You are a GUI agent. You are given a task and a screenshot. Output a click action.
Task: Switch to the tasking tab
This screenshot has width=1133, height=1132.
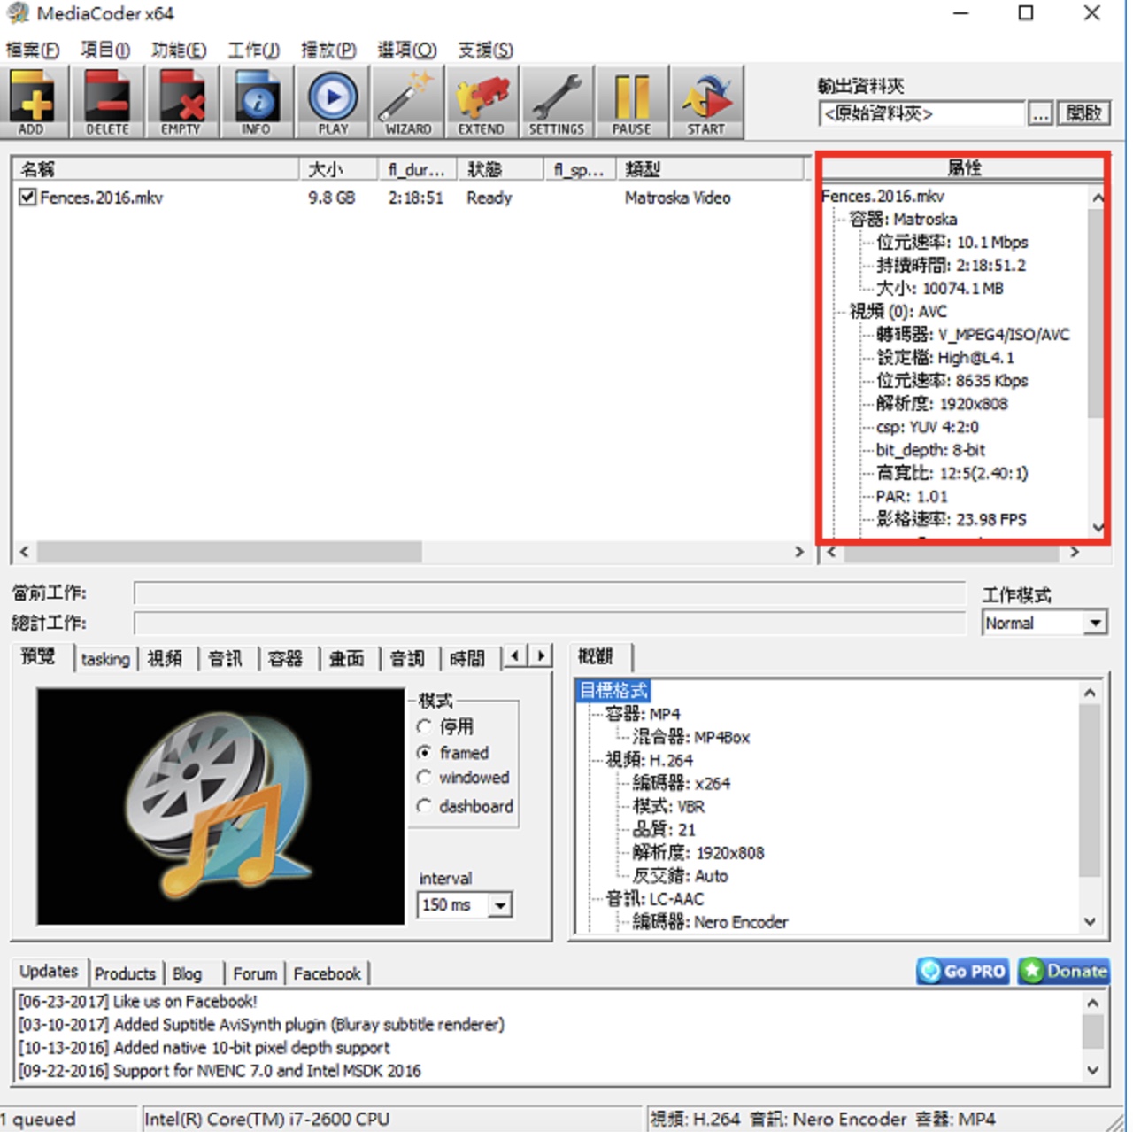click(105, 659)
